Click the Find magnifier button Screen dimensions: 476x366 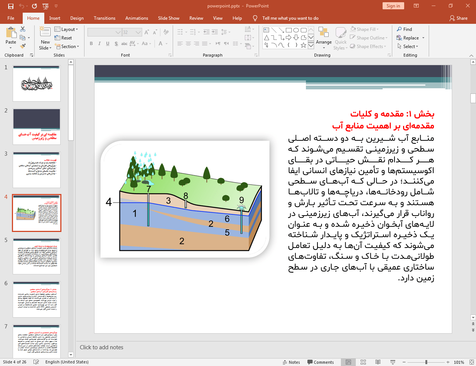[x=405, y=29]
